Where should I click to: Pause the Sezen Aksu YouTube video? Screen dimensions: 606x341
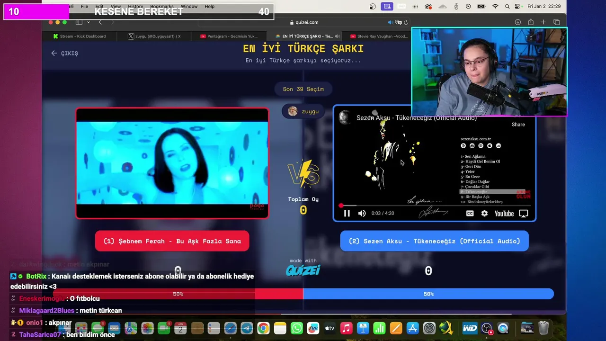tap(347, 214)
